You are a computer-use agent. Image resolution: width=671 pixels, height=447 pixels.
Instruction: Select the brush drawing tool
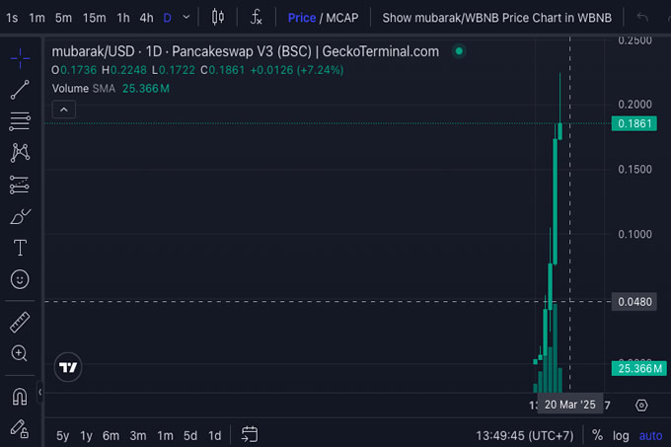[20, 216]
